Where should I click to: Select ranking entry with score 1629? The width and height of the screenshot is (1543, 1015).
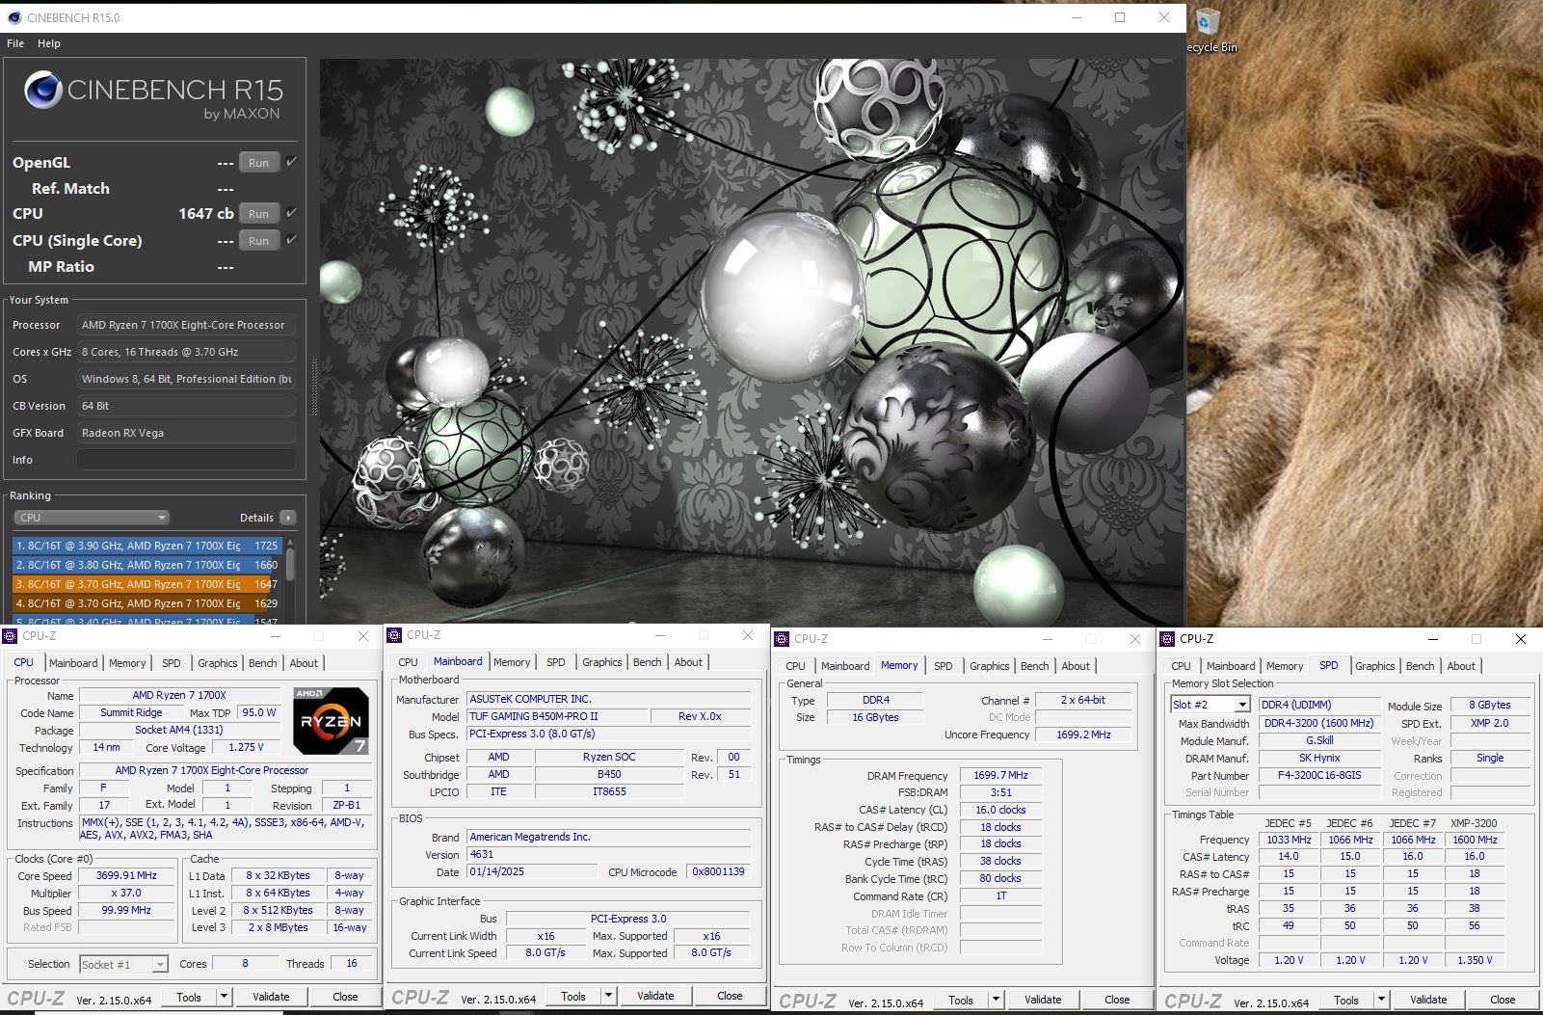(x=146, y=603)
